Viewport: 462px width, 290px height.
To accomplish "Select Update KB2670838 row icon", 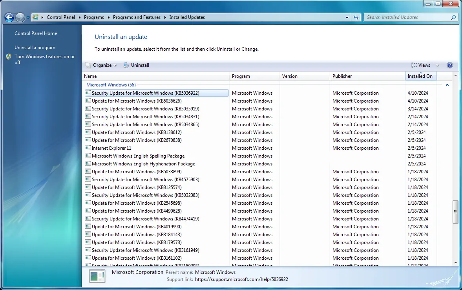I will [x=88, y=140].
